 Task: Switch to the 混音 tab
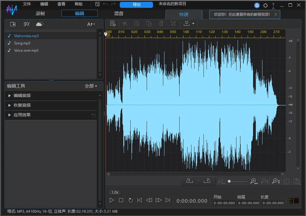tap(119, 14)
